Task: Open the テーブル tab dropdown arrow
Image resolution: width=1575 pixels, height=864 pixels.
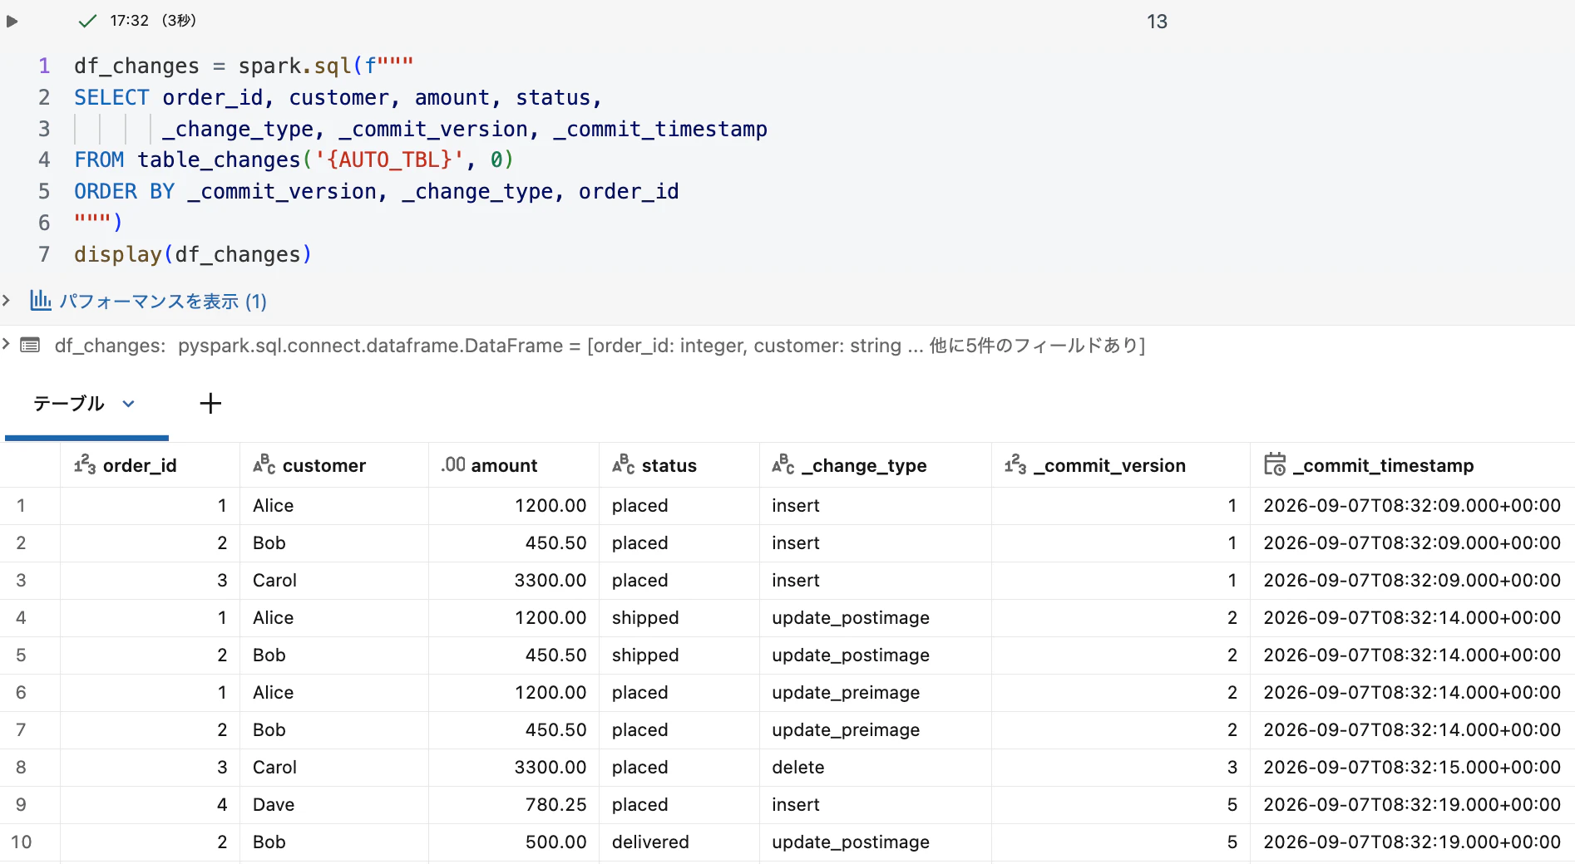Action: pyautogui.click(x=128, y=404)
